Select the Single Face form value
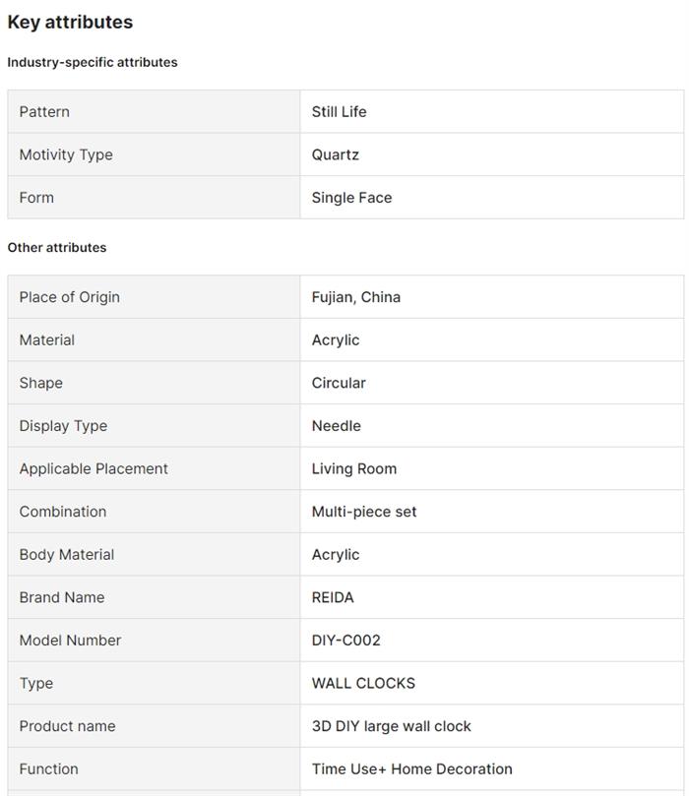This screenshot has height=796, width=689. point(351,198)
